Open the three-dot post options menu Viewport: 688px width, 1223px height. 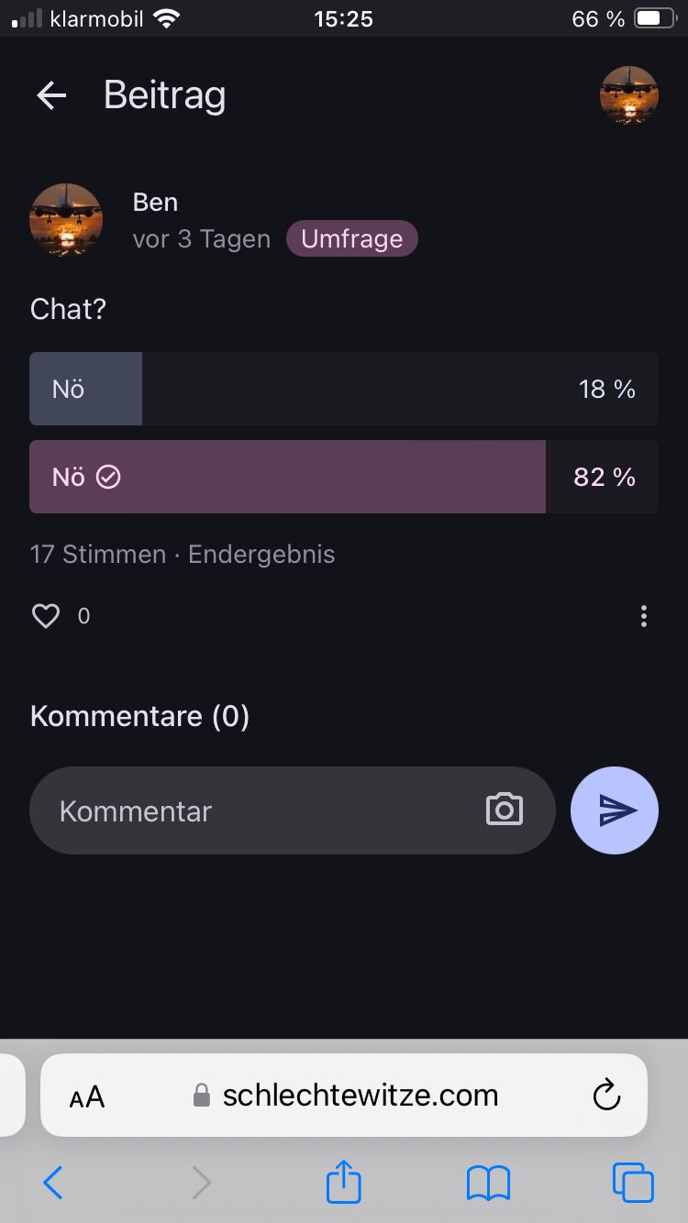coord(644,616)
